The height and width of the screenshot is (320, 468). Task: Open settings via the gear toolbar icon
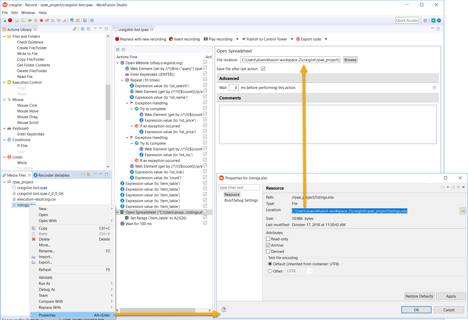click(85, 20)
